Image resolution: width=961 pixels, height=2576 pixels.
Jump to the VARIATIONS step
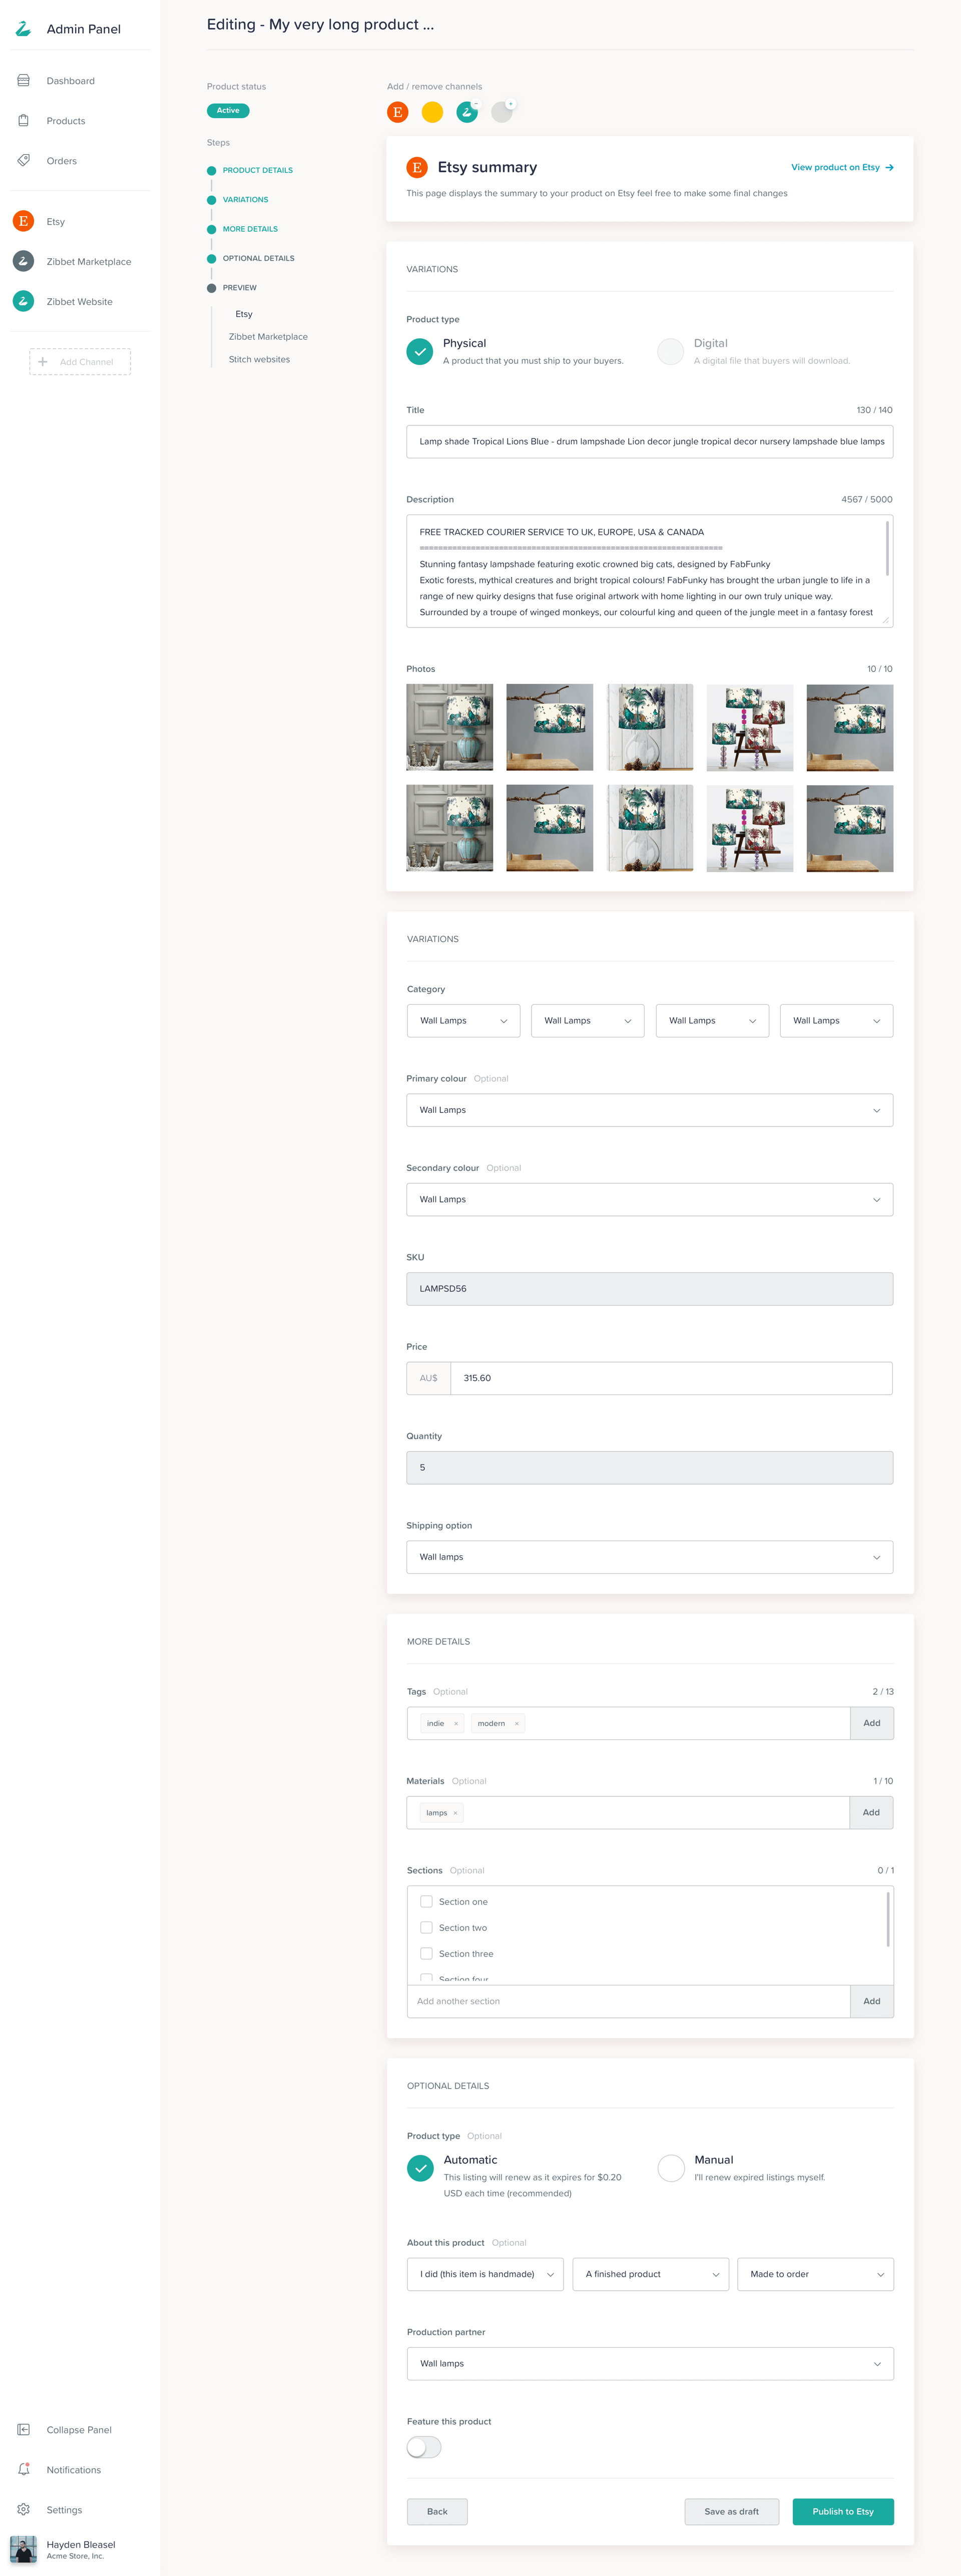coord(245,200)
